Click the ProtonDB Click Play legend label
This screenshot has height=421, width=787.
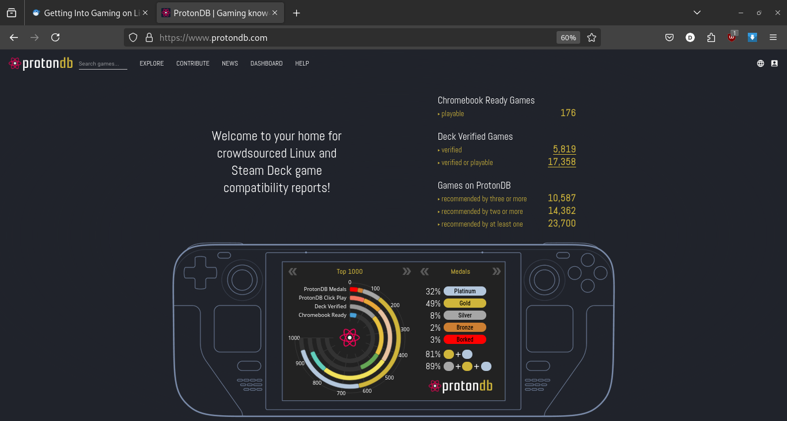tap(323, 298)
